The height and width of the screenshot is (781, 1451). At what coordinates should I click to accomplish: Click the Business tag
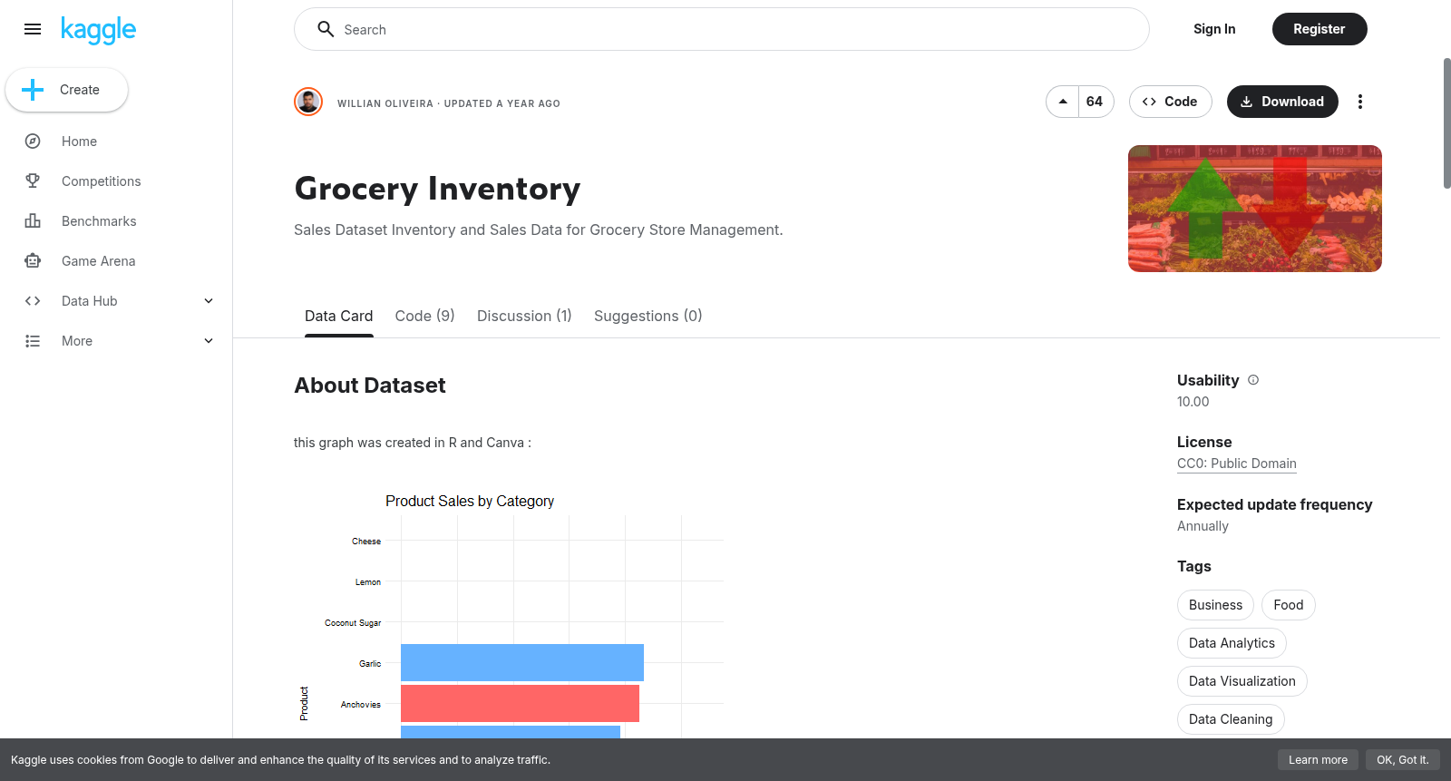[1216, 605]
